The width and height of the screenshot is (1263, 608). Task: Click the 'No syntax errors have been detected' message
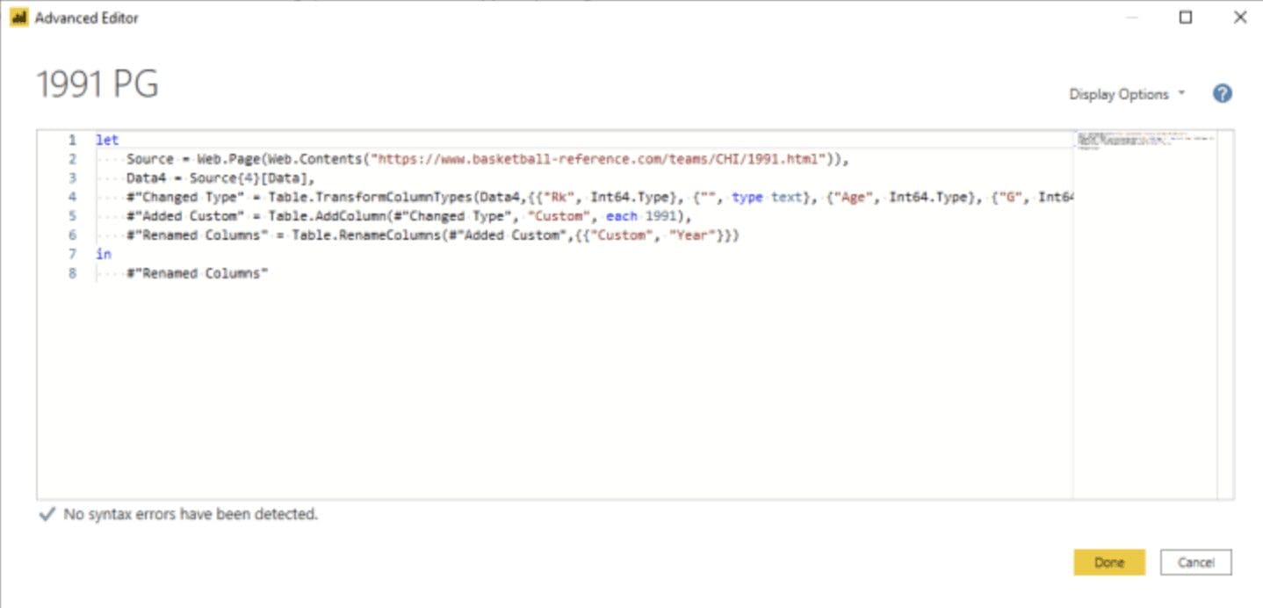coord(191,514)
